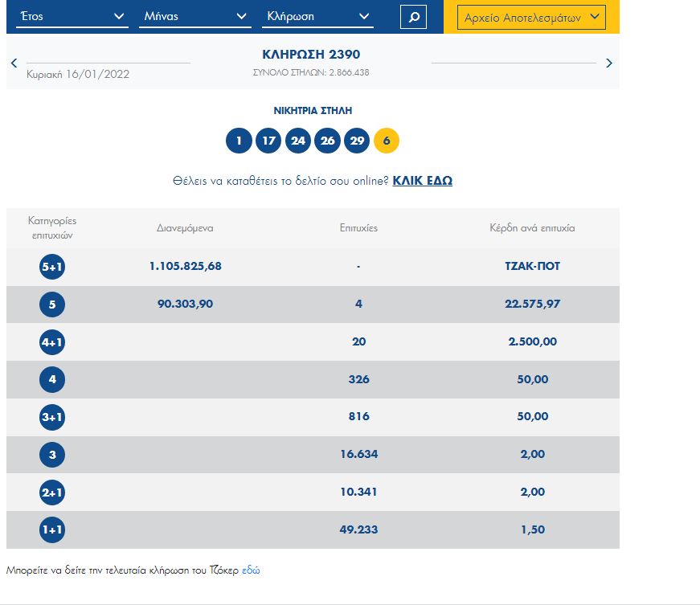The height and width of the screenshot is (605, 700).
Task: Click winning number ball 1
Action: point(239,141)
